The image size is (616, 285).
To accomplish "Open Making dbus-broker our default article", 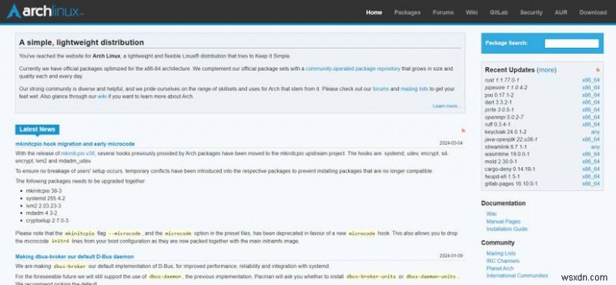I will 75,256.
